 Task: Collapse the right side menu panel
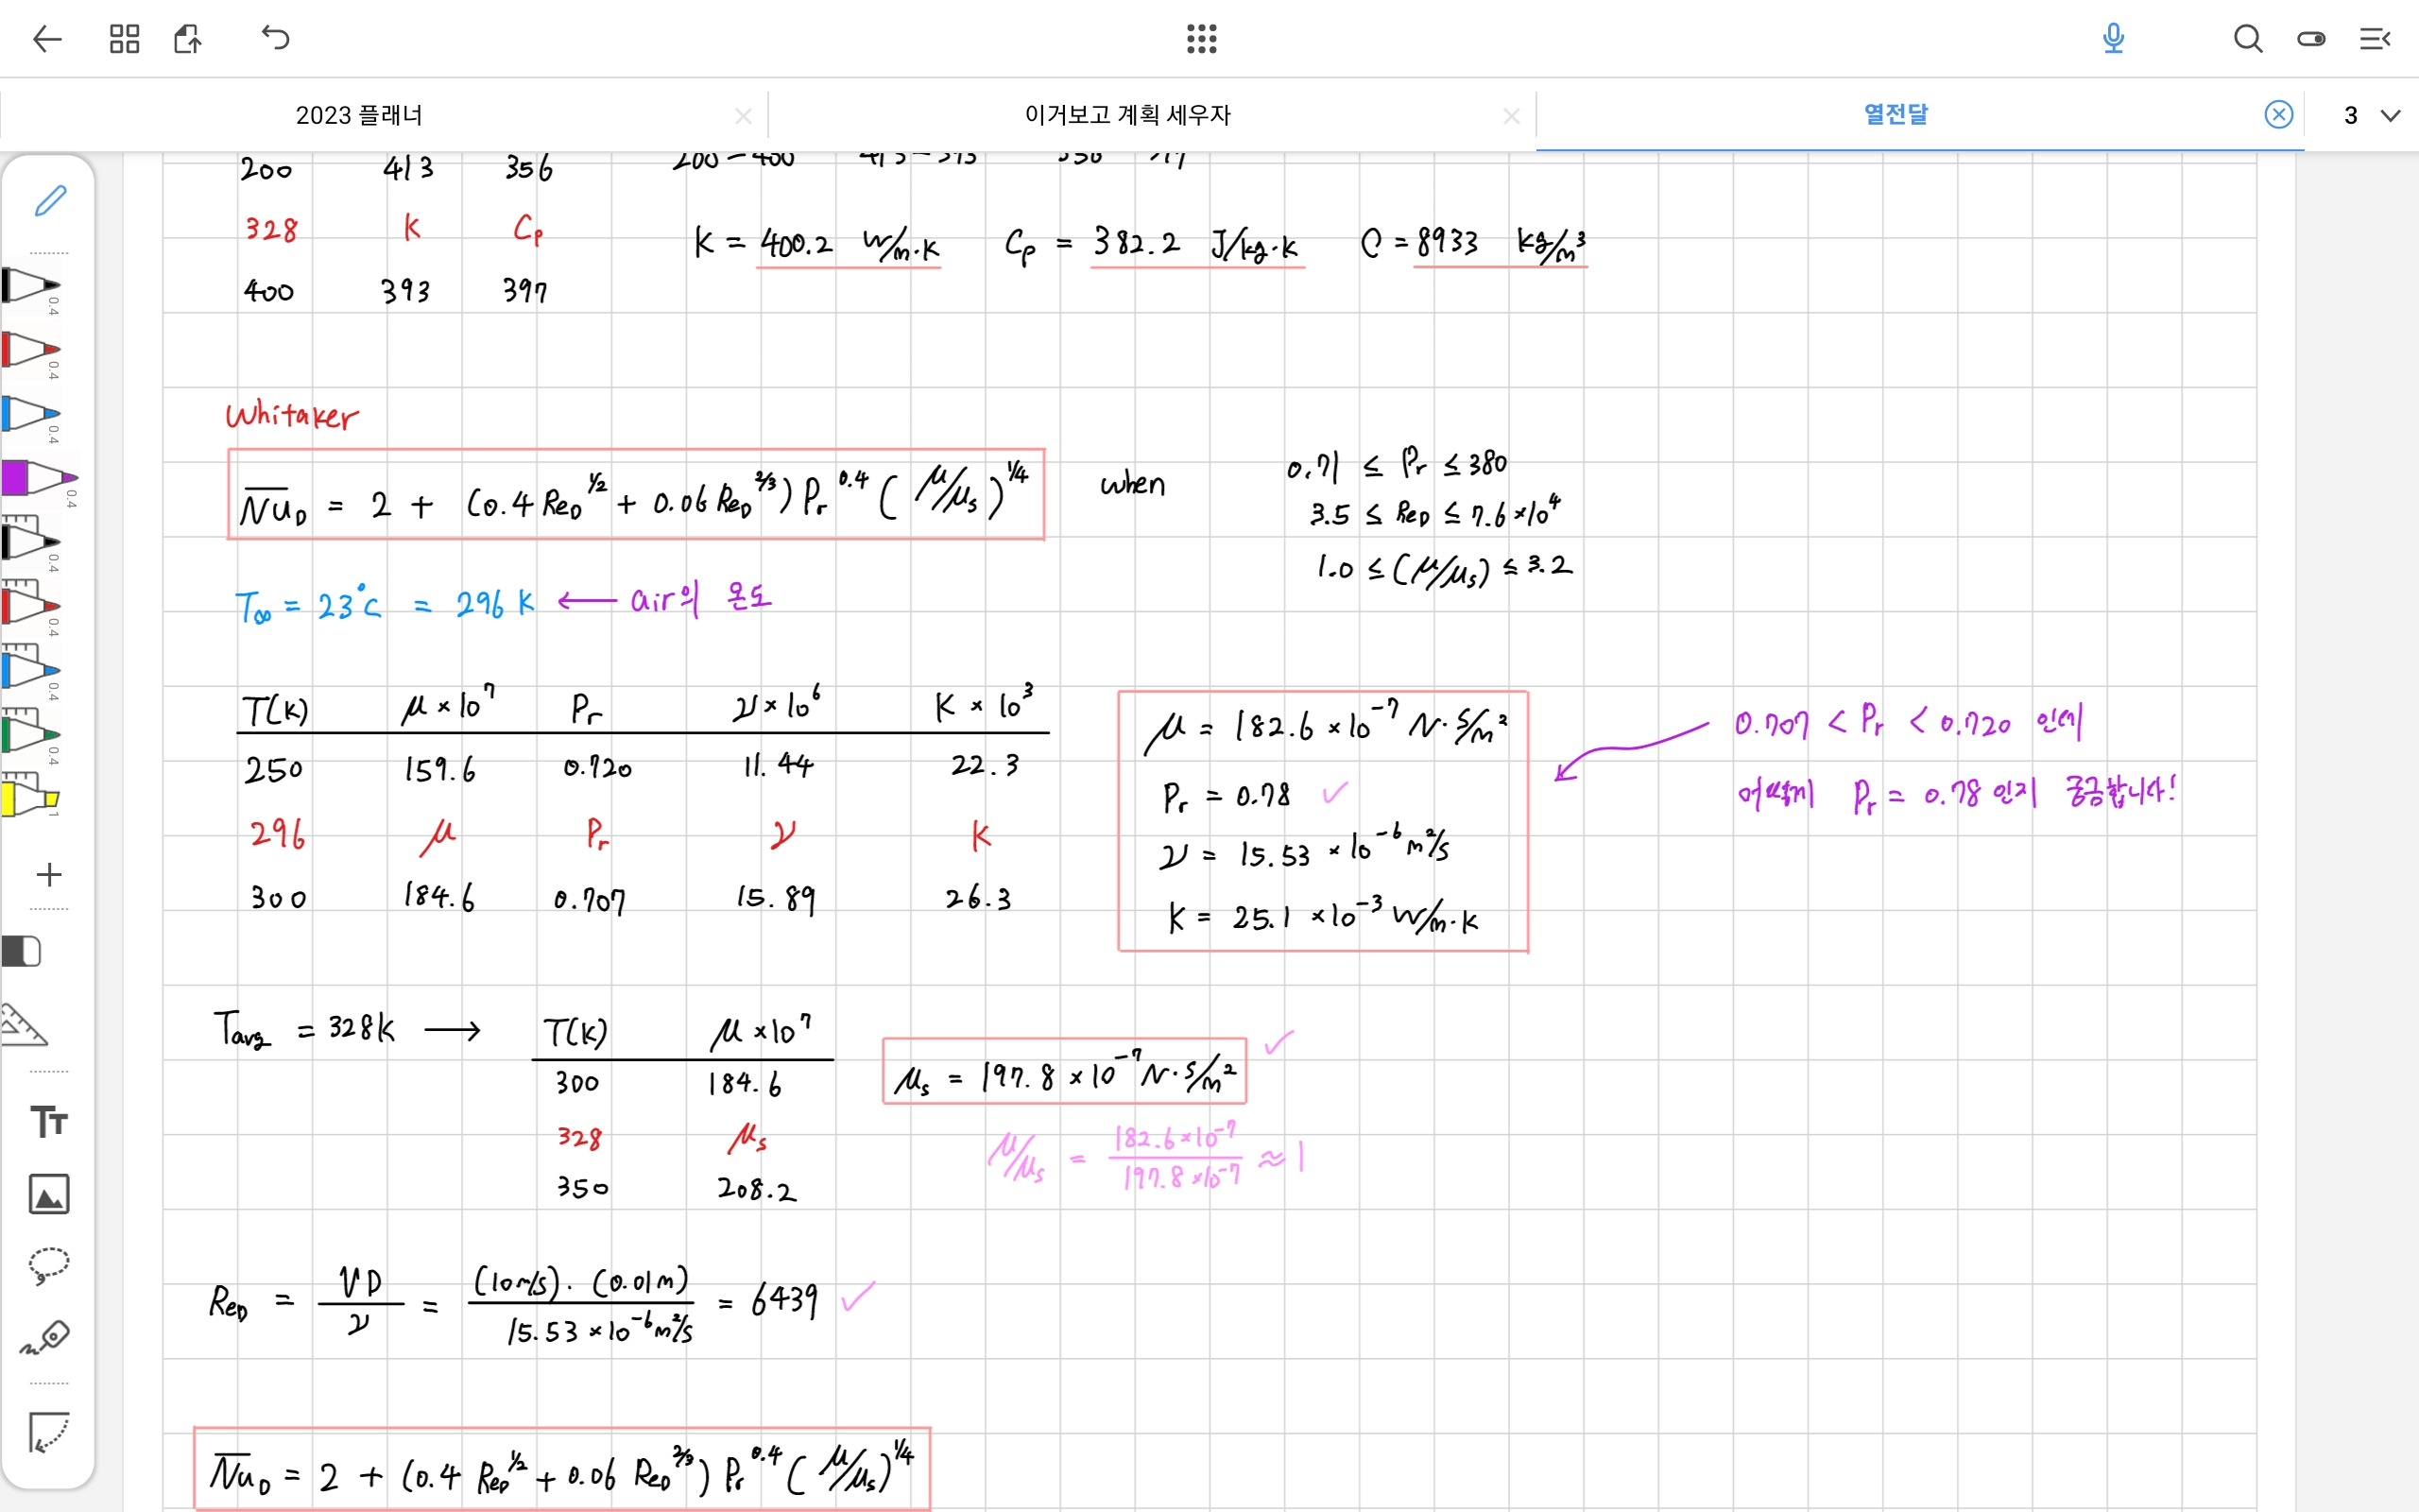pyautogui.click(x=2375, y=39)
